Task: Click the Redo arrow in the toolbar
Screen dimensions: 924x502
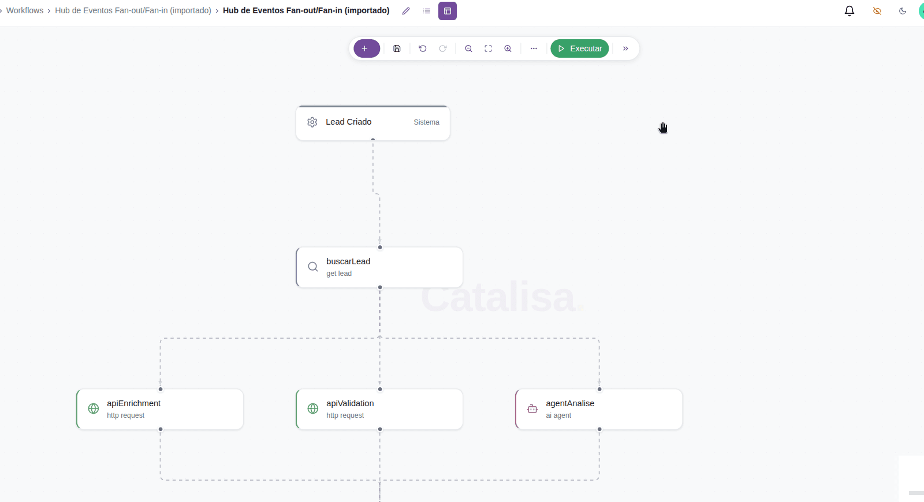Action: (443, 48)
